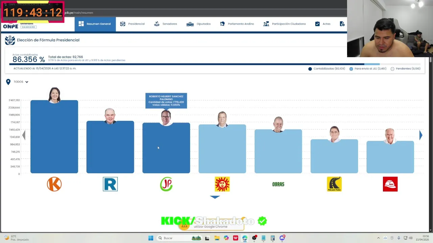The image size is (433, 243).
Task: Click the sun party candidate's light bar
Action: 222,149
